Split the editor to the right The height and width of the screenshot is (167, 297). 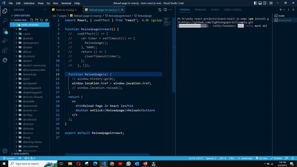pyautogui.click(x=165, y=10)
